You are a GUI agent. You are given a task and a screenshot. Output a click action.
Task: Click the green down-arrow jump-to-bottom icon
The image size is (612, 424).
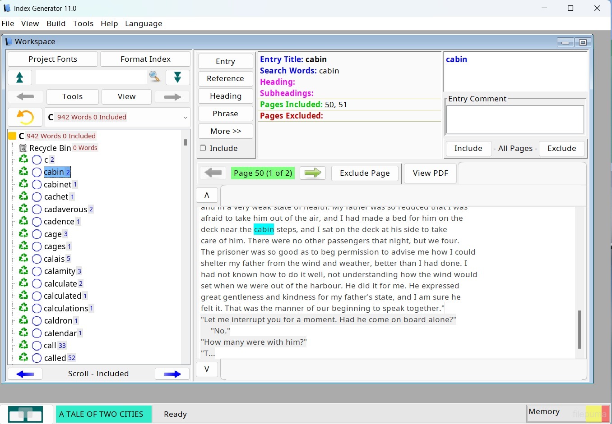coord(177,78)
